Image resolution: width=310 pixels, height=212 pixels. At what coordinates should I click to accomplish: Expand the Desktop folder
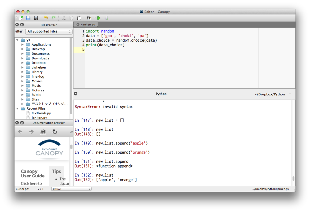click(x=22, y=49)
